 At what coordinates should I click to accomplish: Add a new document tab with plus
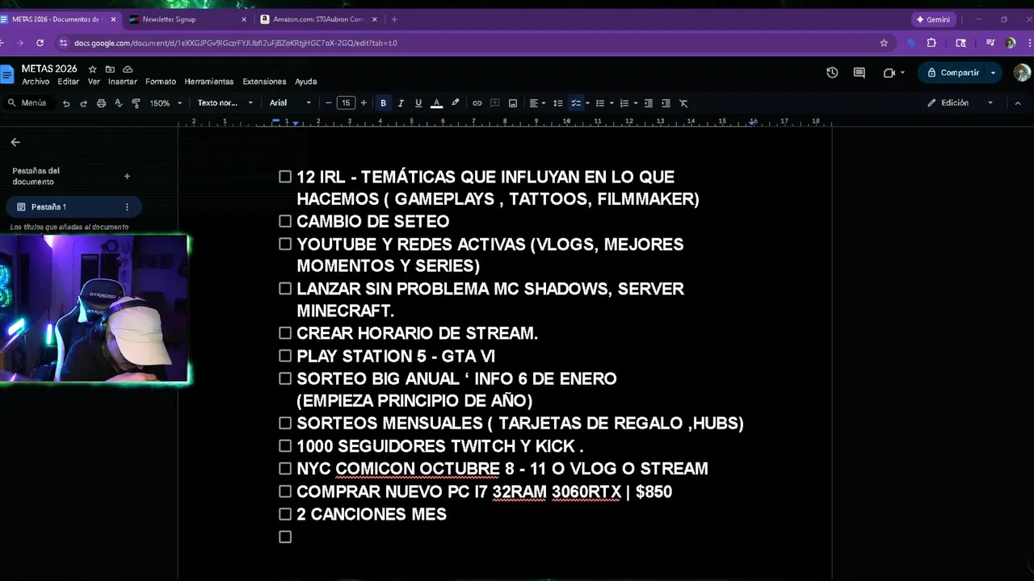click(x=127, y=176)
